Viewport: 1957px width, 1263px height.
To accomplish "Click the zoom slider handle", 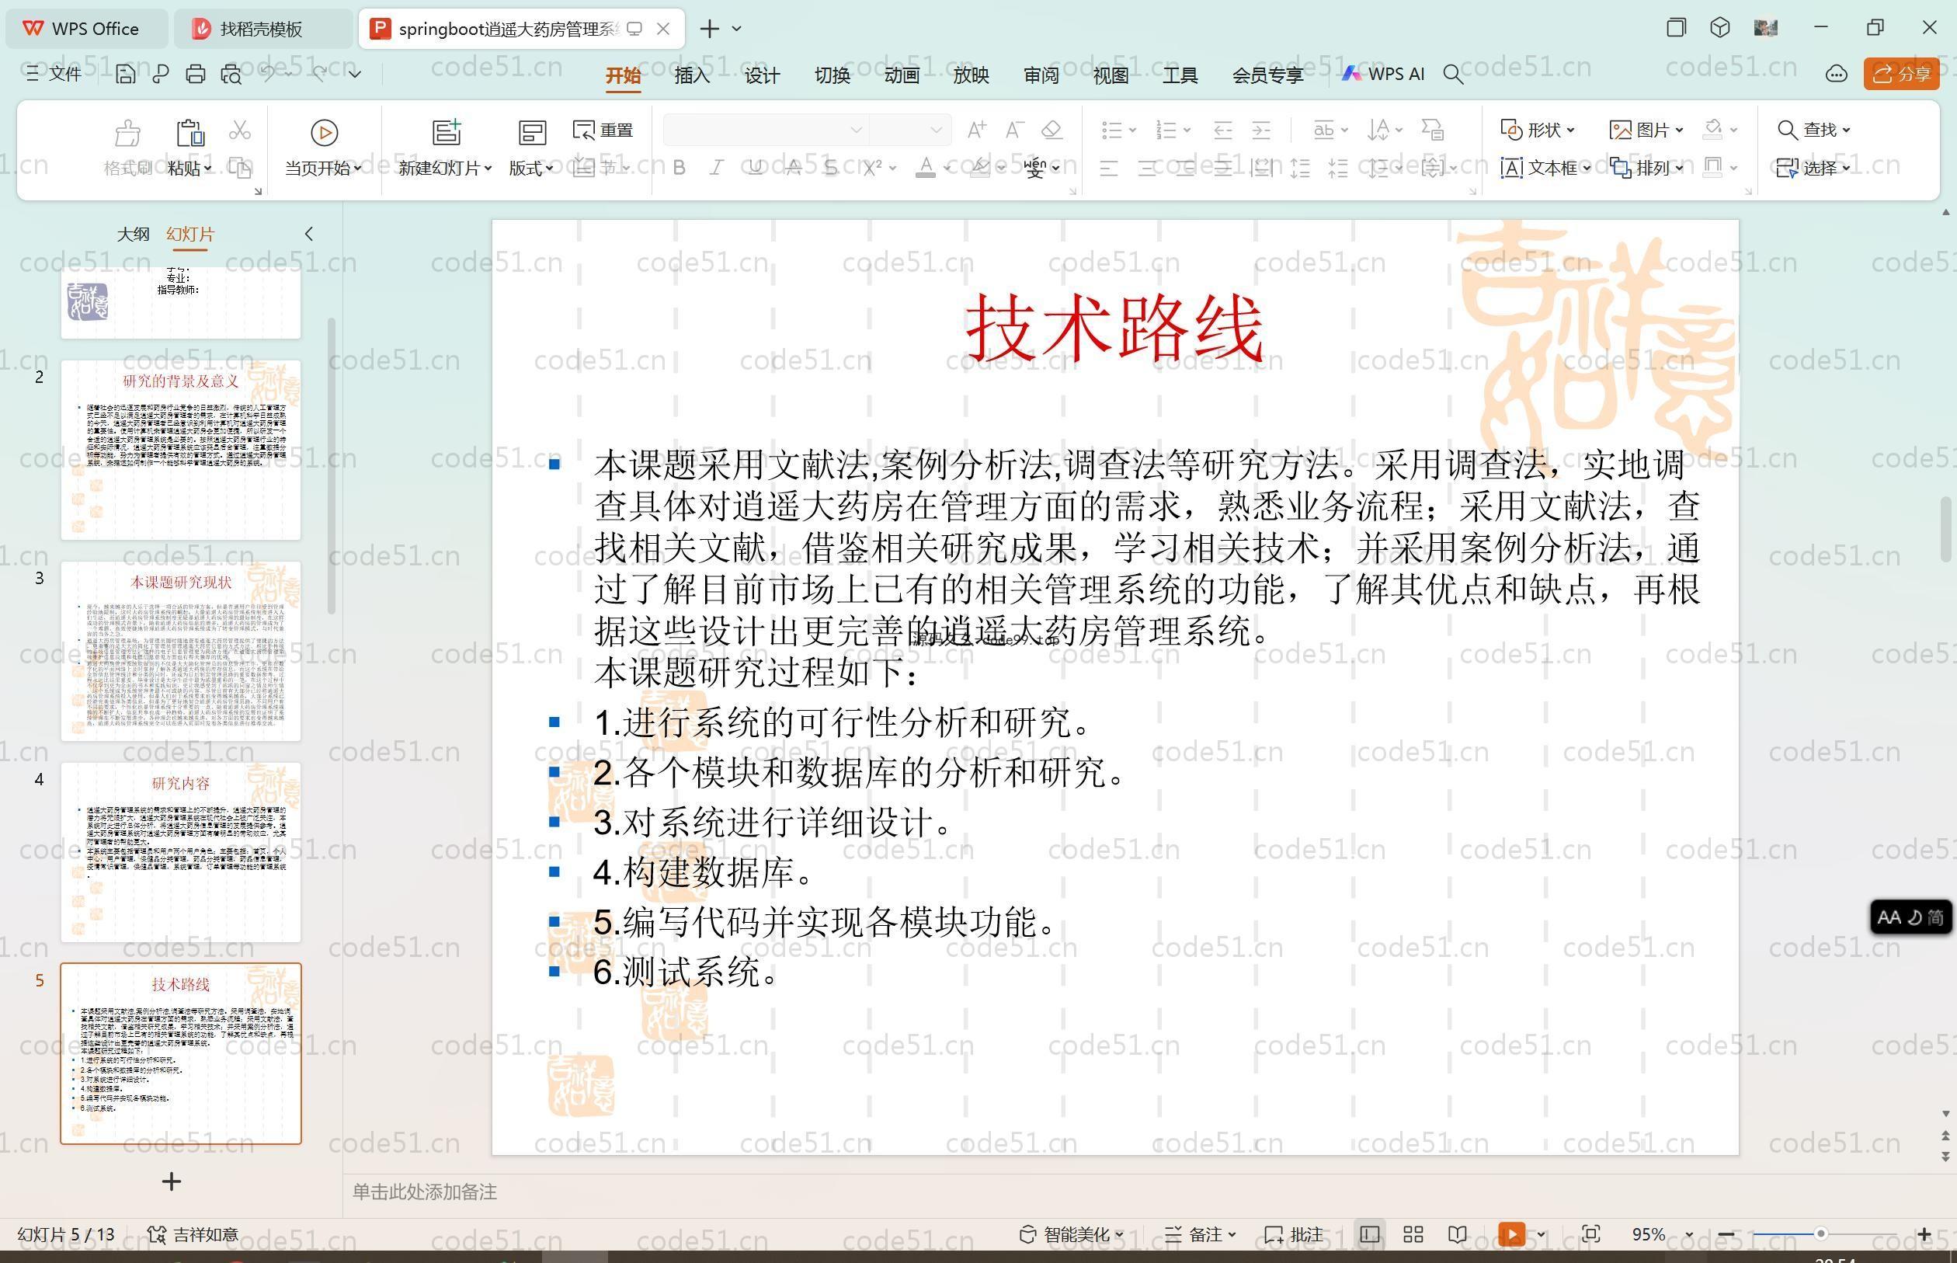I will (1820, 1234).
